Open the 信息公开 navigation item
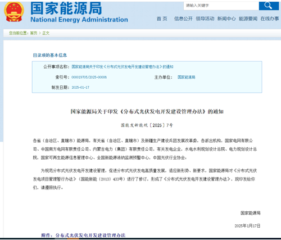Image resolution: width=281 pixels, height=240 pixels. tap(183, 19)
